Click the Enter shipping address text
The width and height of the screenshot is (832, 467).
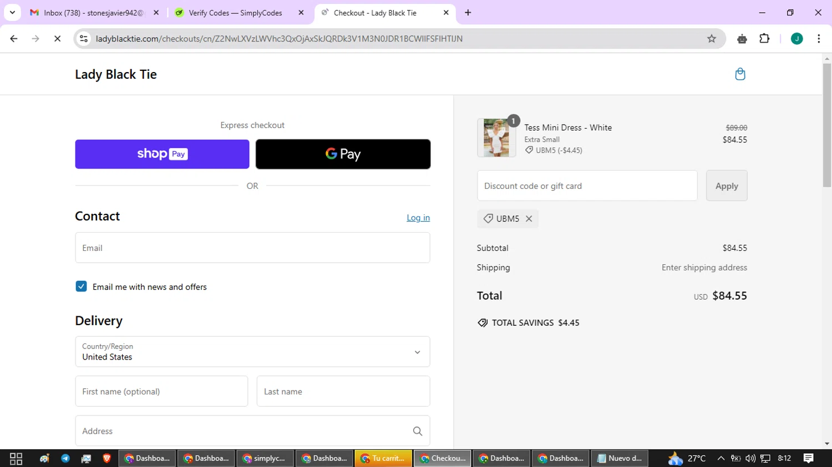pyautogui.click(x=704, y=268)
